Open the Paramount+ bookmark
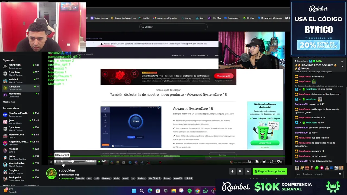Image resolution: width=347 pixels, height=195 pixels. point(232,18)
